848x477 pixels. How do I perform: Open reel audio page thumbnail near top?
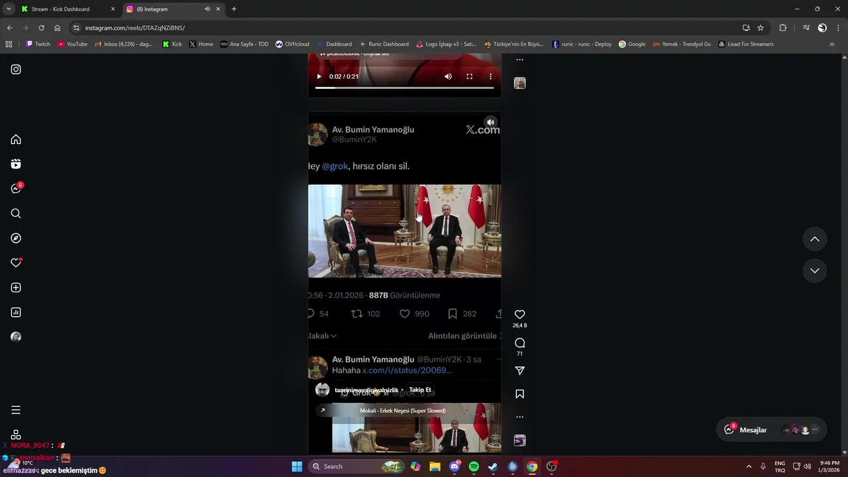point(520,83)
